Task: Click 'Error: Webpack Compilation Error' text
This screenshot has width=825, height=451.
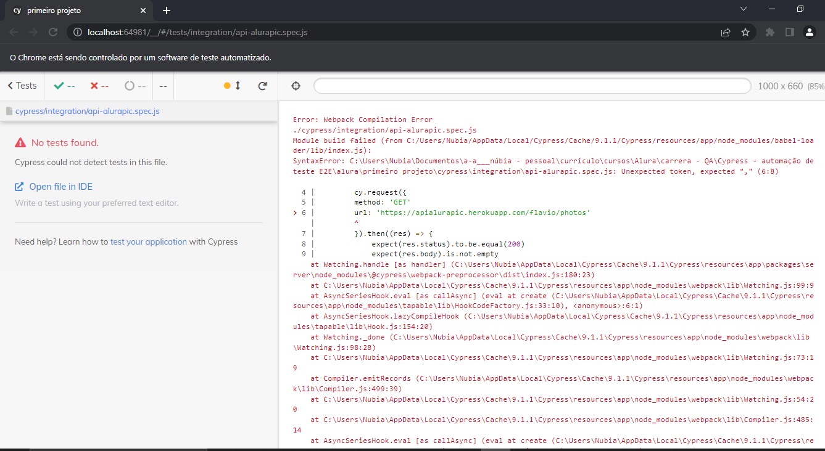Action: [x=363, y=120]
